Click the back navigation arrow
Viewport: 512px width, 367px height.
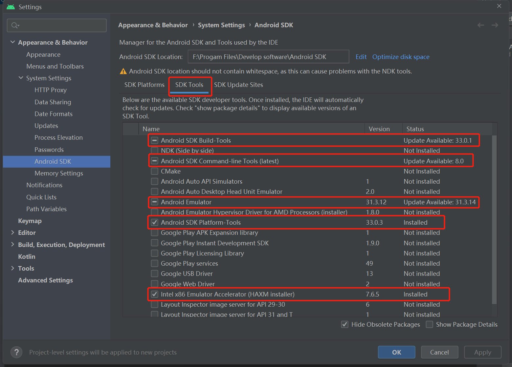pos(481,25)
